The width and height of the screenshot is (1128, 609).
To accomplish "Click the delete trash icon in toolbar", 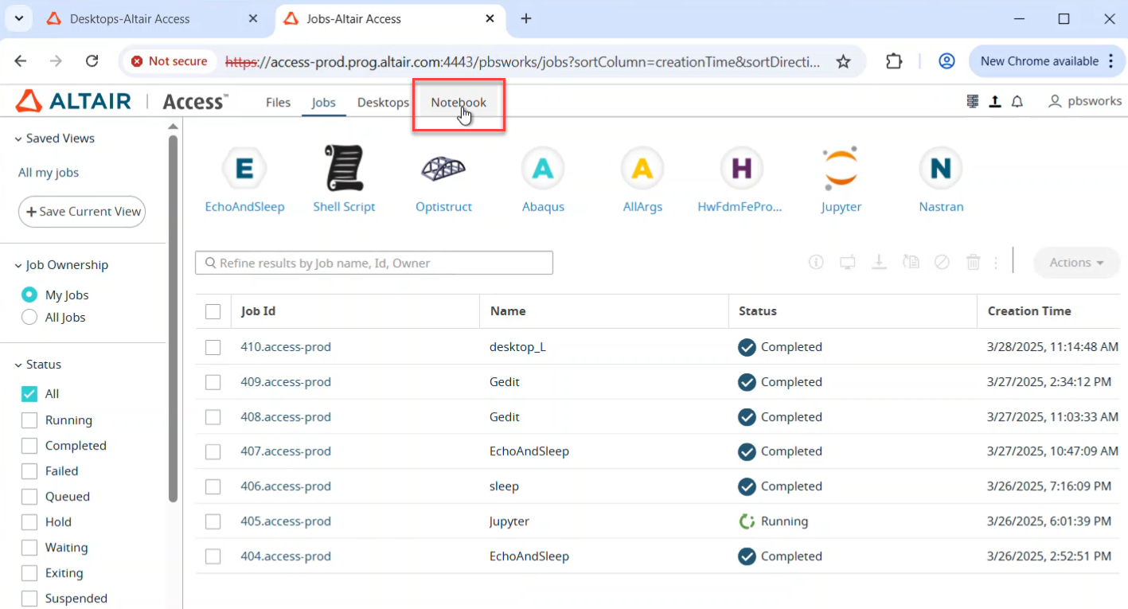I will (x=973, y=262).
